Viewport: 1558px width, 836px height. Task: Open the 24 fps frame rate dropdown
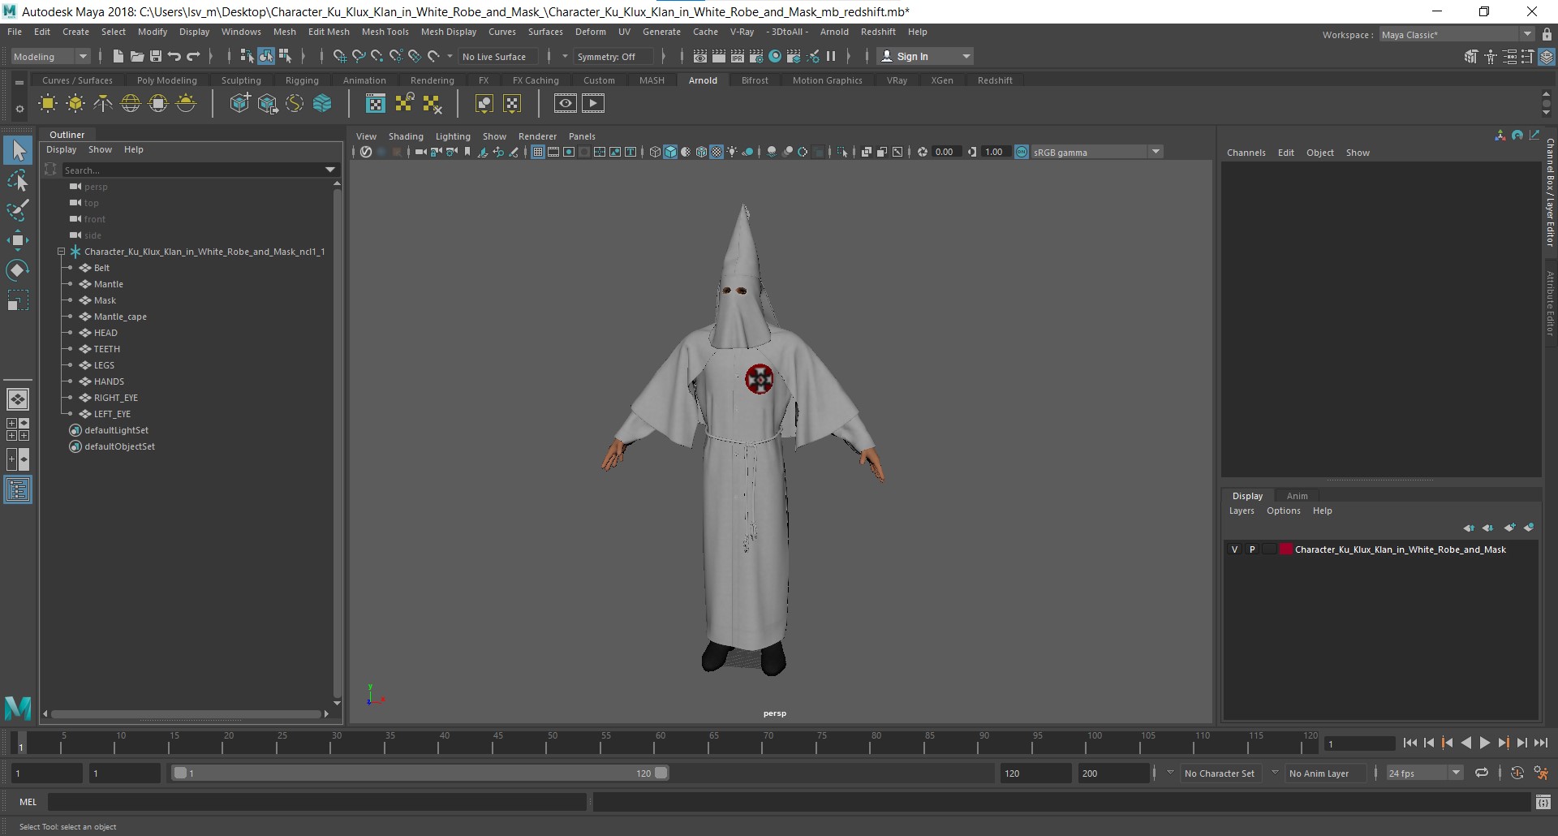tap(1424, 774)
